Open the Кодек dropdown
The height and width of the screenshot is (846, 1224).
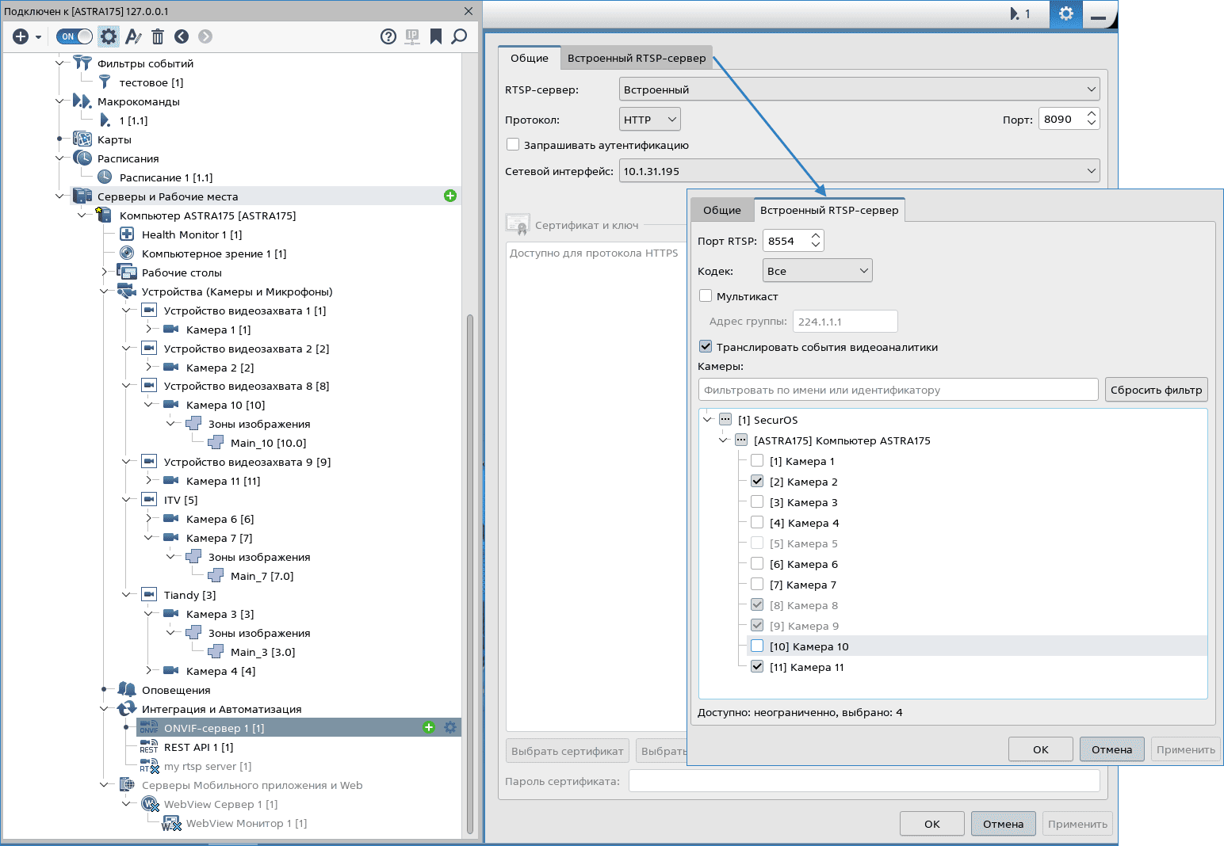click(817, 271)
